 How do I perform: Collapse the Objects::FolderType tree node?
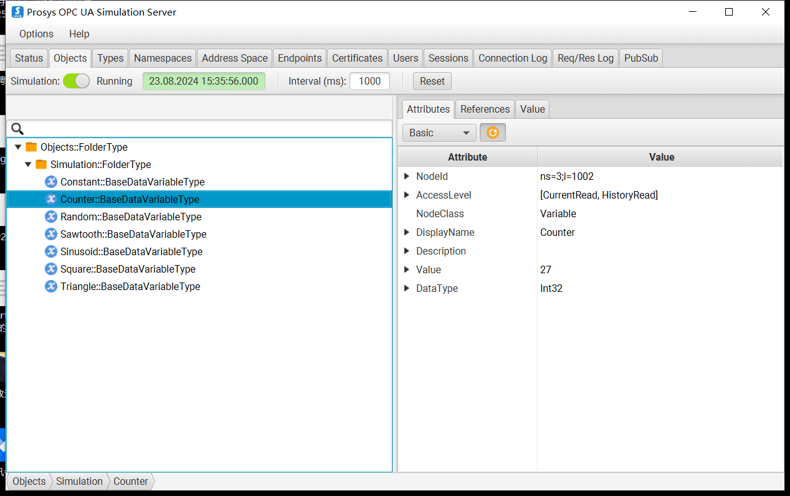coord(18,147)
